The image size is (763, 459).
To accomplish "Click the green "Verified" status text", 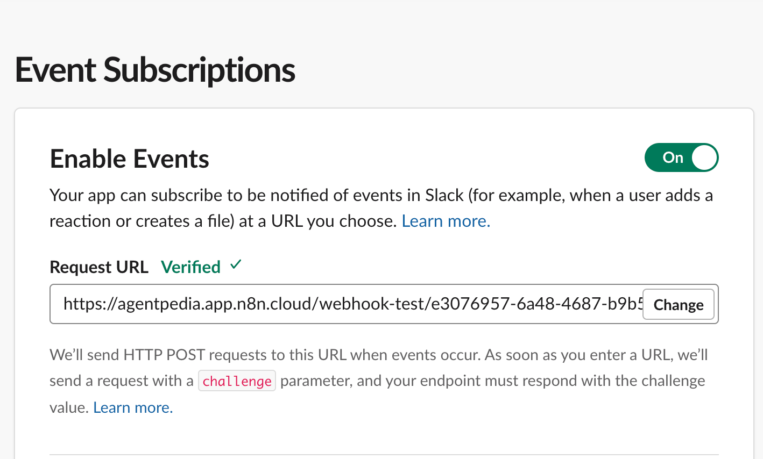I will pos(190,267).
